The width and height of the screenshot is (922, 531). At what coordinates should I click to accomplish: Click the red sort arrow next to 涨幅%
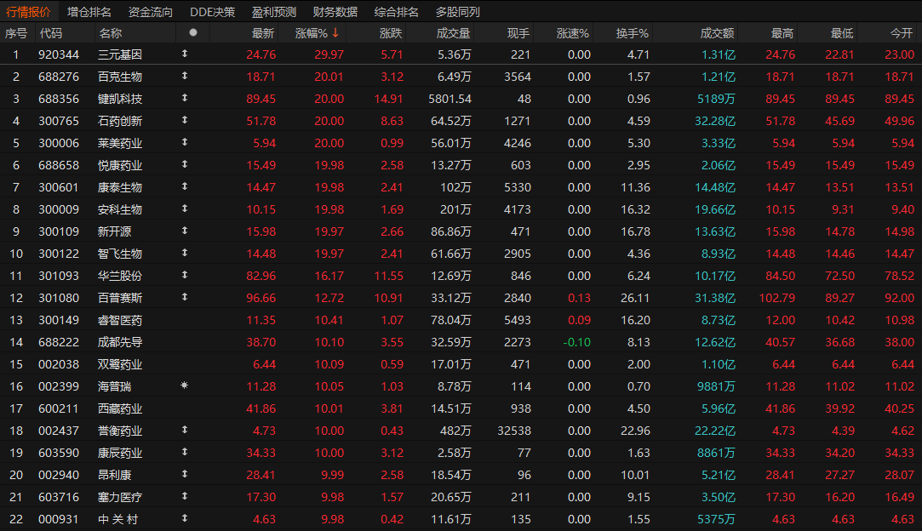point(335,33)
